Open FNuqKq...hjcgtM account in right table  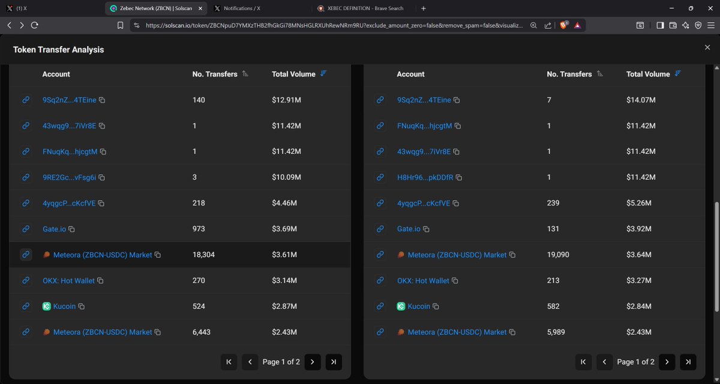click(424, 126)
